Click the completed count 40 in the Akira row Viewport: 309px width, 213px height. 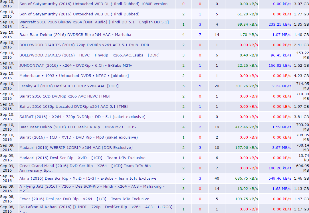[x=217, y=178]
